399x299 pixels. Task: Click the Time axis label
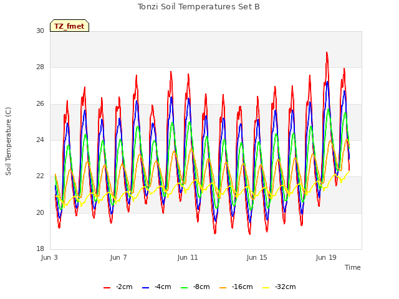pyautogui.click(x=353, y=267)
